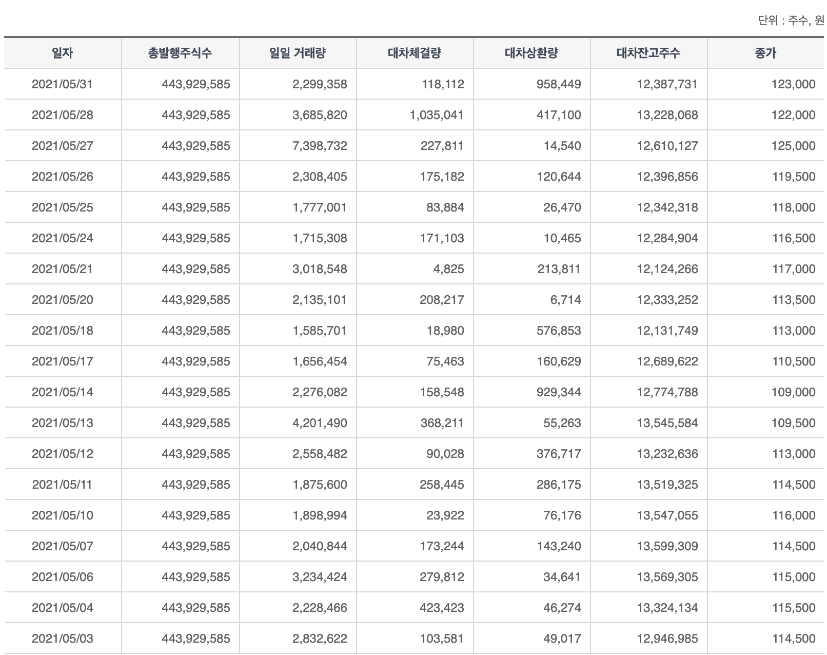The image size is (827, 655).
Task: Click trading volume value 2,299,358
Action: 320,84
